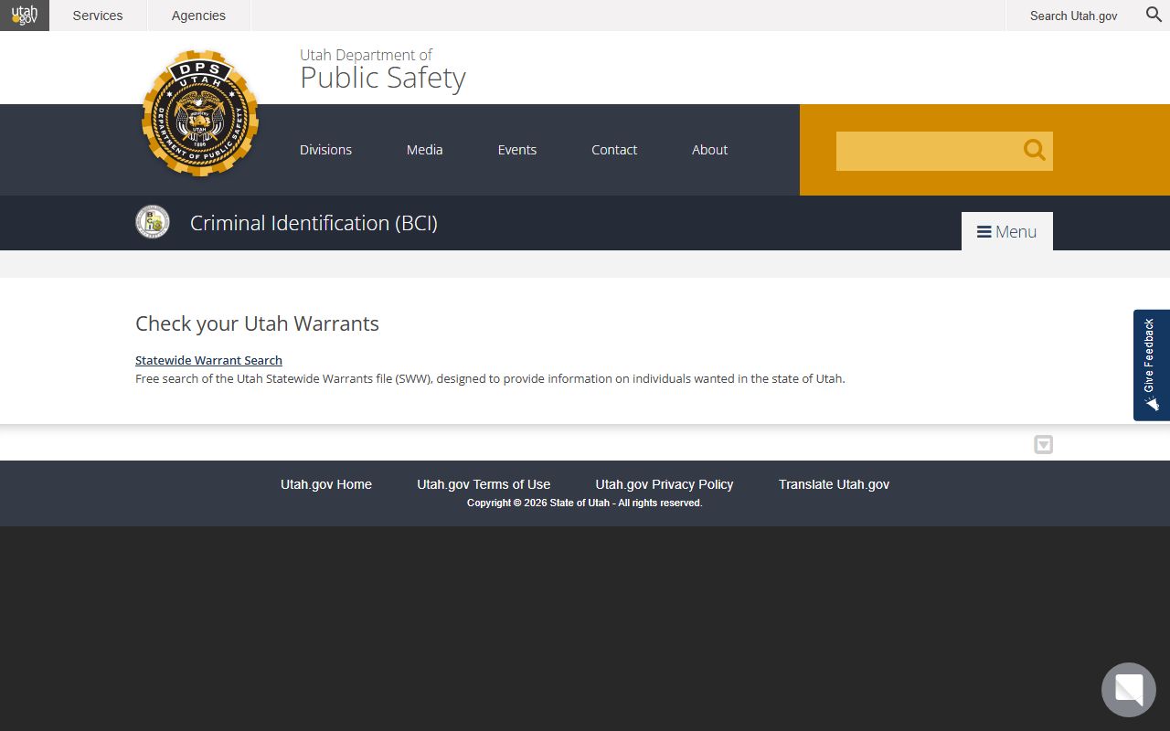Open Translate Utah.gov link
Image resolution: width=1170 pixels, height=731 pixels.
[x=834, y=484]
